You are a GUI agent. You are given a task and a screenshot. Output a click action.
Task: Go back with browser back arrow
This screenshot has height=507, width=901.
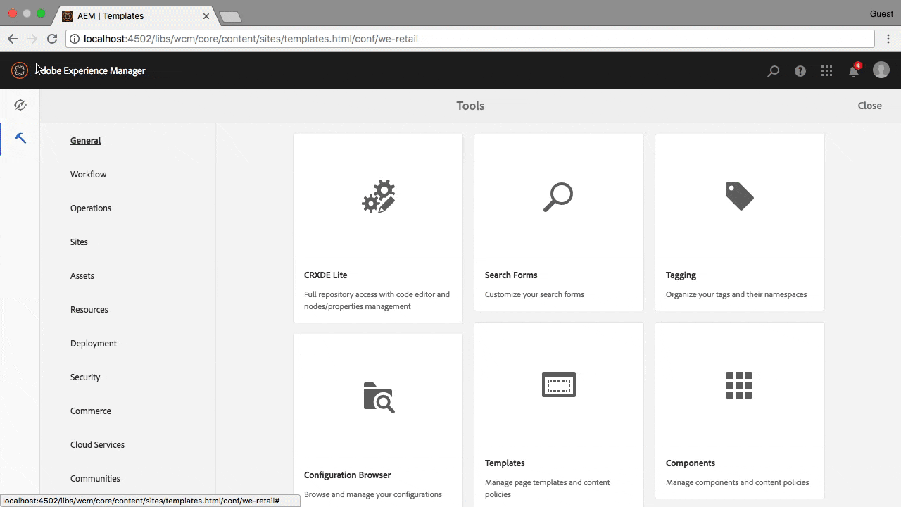tap(13, 39)
